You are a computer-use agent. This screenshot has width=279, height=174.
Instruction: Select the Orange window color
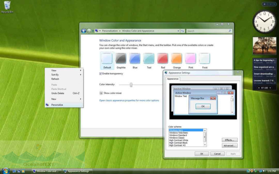pyautogui.click(x=177, y=61)
